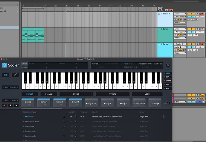Open track 1 Master output dropdown
This screenshot has height=142, width=206.
[x=180, y=23]
